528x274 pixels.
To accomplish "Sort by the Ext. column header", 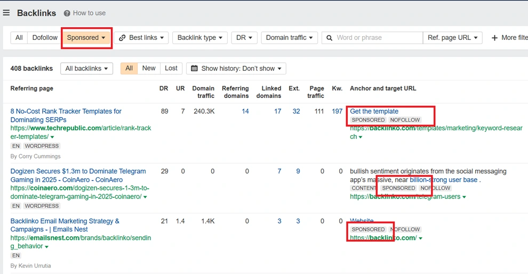I will tap(294, 88).
